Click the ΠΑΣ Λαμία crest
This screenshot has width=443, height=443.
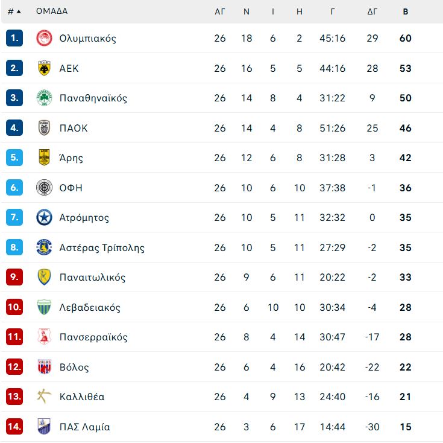(44, 426)
